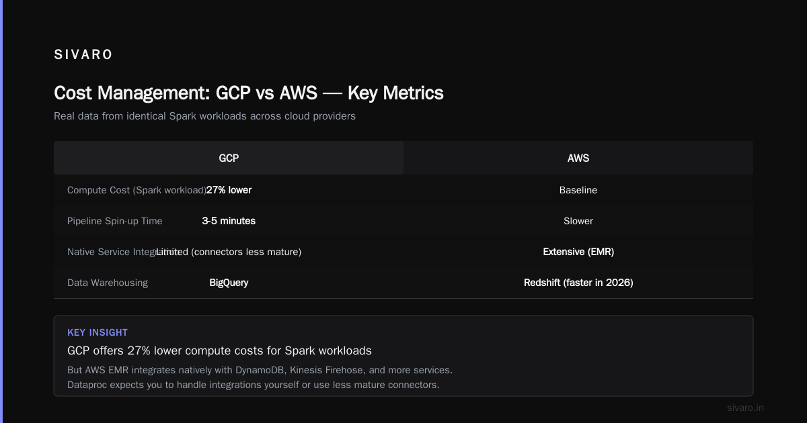Click the 'Slower' AWS value

(x=578, y=221)
